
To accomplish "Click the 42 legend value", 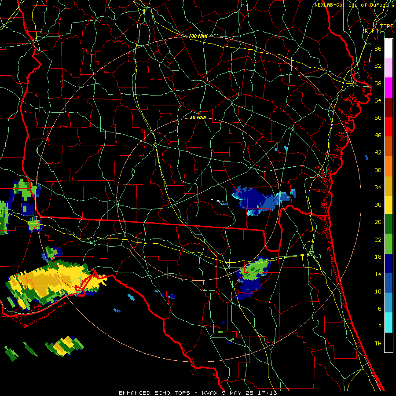I will coord(378,153).
